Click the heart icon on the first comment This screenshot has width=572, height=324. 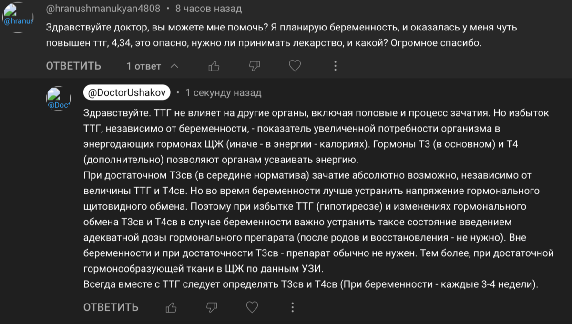[295, 66]
